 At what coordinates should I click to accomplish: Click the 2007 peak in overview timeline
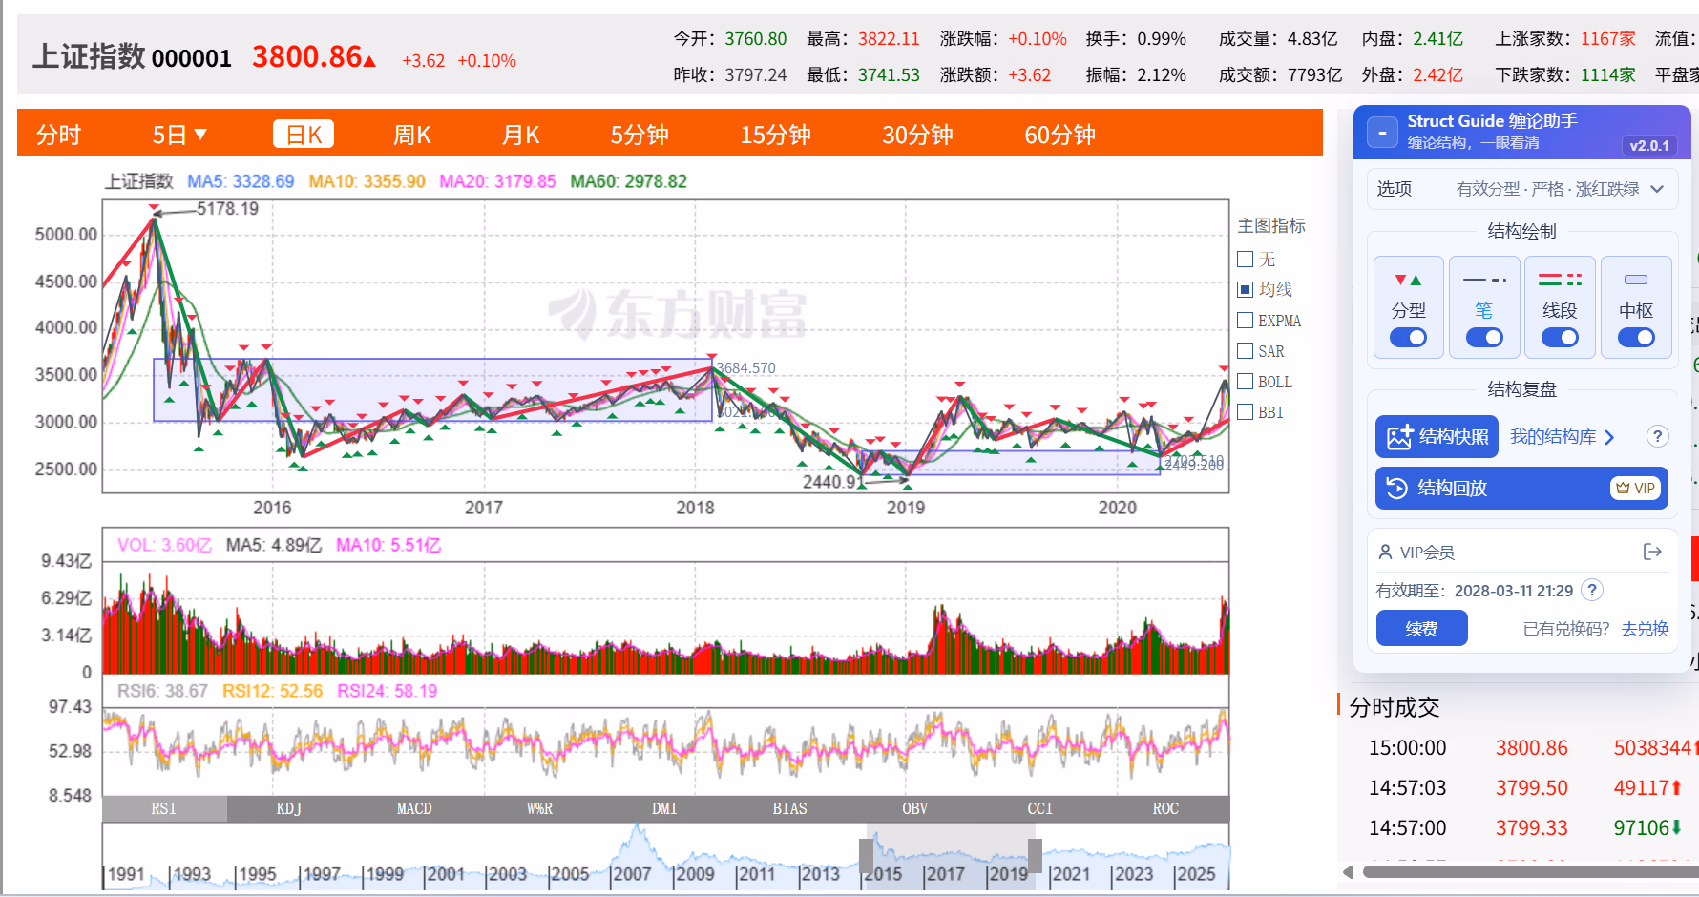[x=638, y=831]
